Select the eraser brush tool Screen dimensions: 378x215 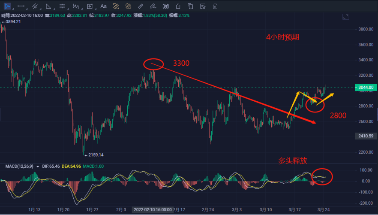click(x=154, y=6)
